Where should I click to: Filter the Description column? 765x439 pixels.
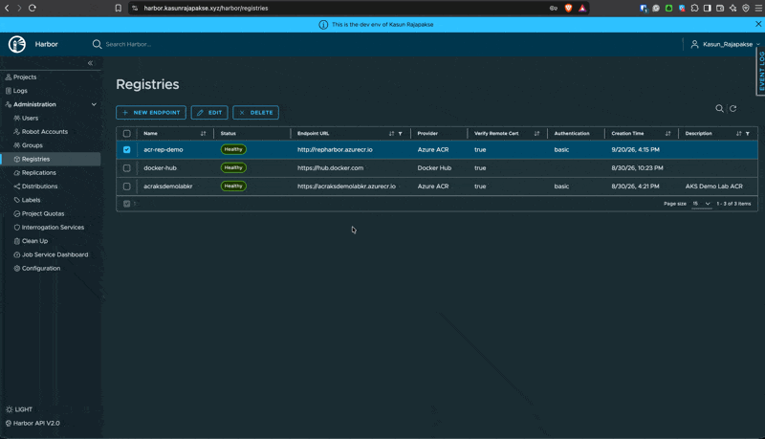[x=748, y=134]
